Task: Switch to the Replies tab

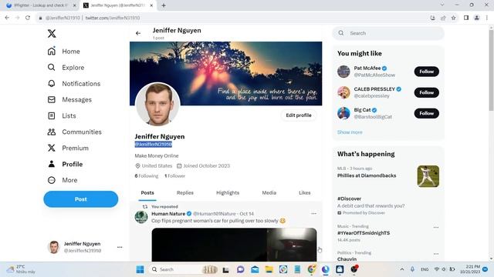Action: pos(185,193)
